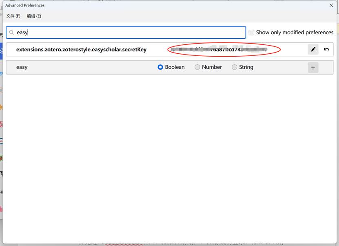This screenshot has width=339, height=246.
Task: Open the 编辑(E) menu
Action: 34,16
